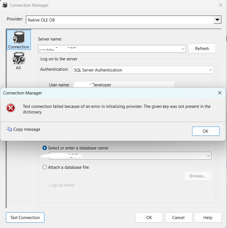Screen dimensions: 227x228
Task: Click the User name input field
Action: [x=124, y=85]
